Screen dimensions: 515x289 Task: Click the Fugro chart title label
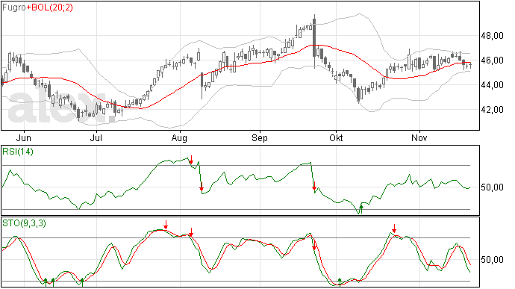(x=13, y=7)
